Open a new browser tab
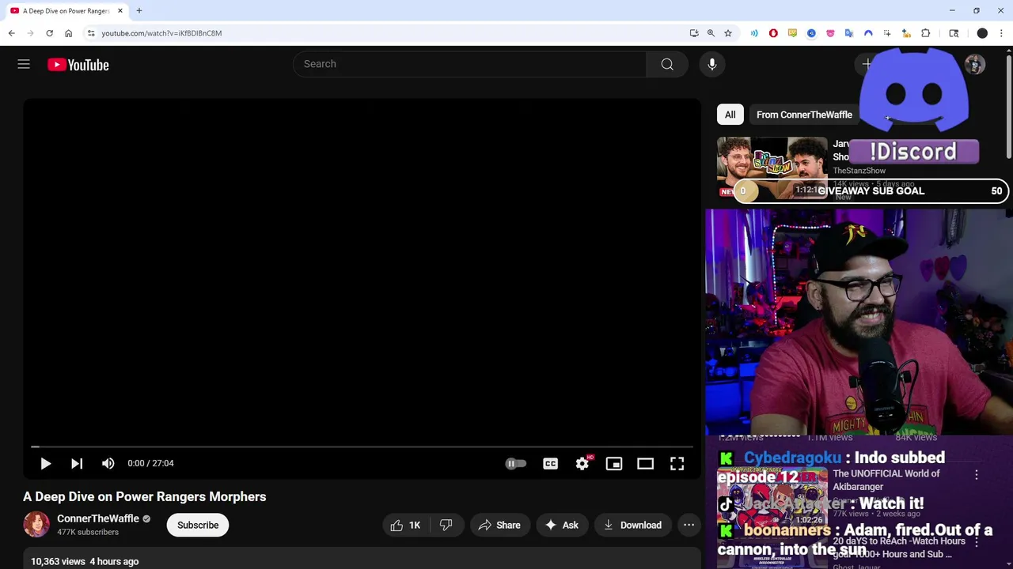Viewport: 1013px width, 569px height. tap(139, 11)
